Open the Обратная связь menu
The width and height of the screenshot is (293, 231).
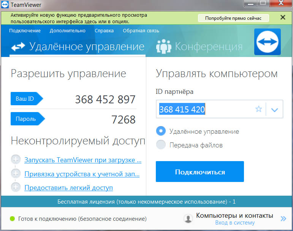(x=141, y=31)
